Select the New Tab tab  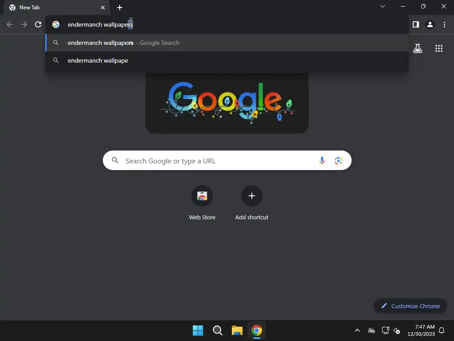[x=57, y=8]
